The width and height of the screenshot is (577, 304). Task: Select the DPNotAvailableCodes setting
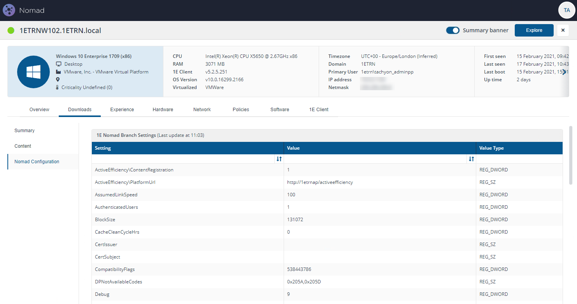[119, 282]
